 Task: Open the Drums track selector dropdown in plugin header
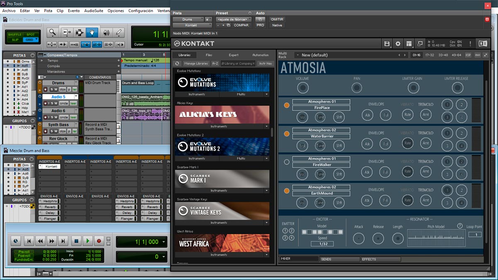click(x=188, y=19)
